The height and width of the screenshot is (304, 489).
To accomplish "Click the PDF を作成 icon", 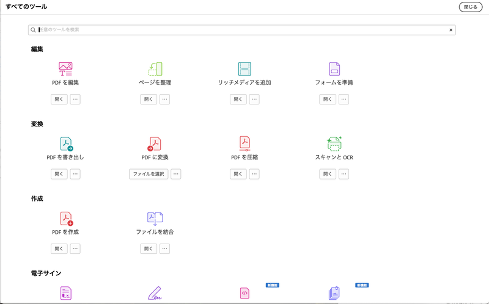I will 66,219.
